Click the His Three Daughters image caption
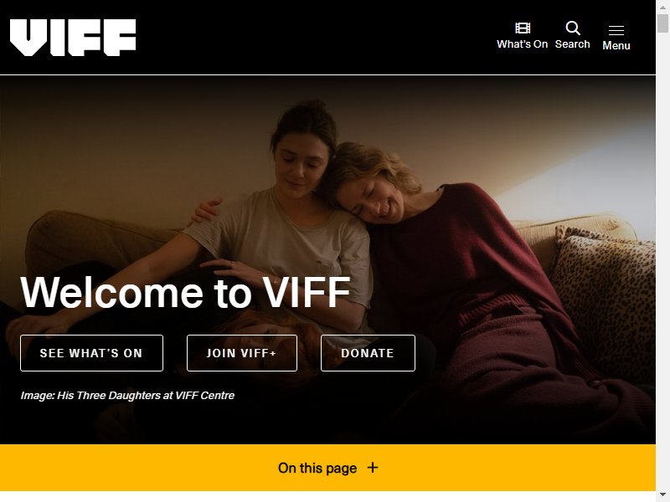Image resolution: width=670 pixels, height=502 pixels. coord(127,395)
